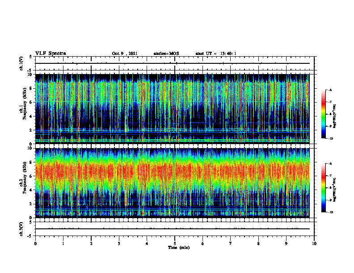Viewport: 354px width, 273px height.
Task: Click the ch.2 frequency tick label "2"
Action: tap(31, 204)
